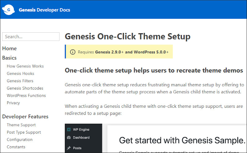Click Dashboard gauge icon in embedded screenshot
The width and height of the screenshot is (247, 153).
69,137
